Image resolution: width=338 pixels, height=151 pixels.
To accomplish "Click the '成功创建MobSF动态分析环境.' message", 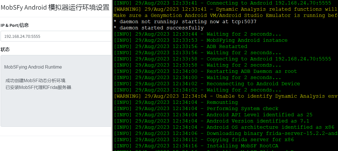I will tap(36, 81).
